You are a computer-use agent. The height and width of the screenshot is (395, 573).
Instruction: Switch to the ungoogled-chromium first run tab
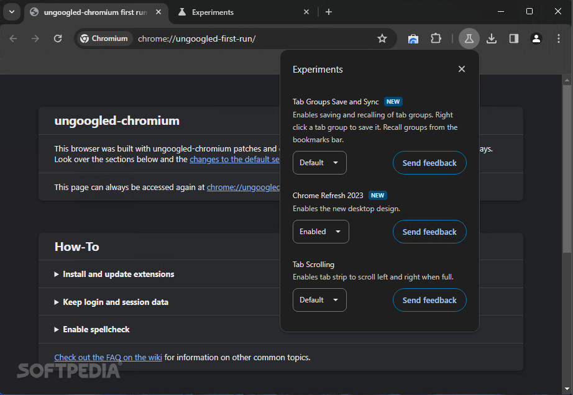point(96,12)
